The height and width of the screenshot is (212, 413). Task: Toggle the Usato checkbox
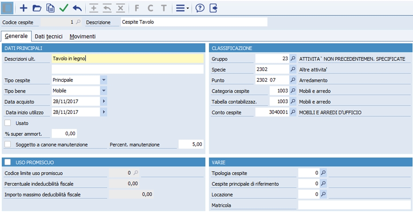[x=8, y=123]
